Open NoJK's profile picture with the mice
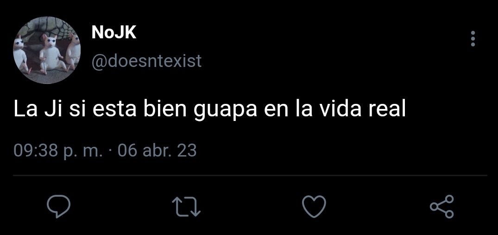The image size is (498, 235). click(x=47, y=50)
